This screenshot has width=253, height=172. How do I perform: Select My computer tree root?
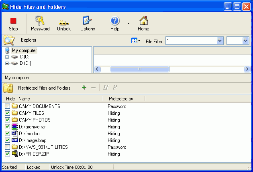tap(24, 50)
